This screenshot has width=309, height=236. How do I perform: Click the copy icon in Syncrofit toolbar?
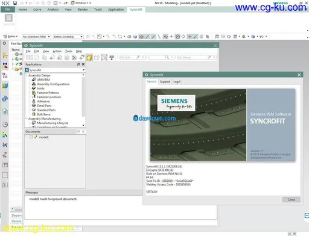coord(44,58)
